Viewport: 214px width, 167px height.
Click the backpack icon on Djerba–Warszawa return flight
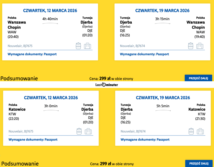coord(190,46)
